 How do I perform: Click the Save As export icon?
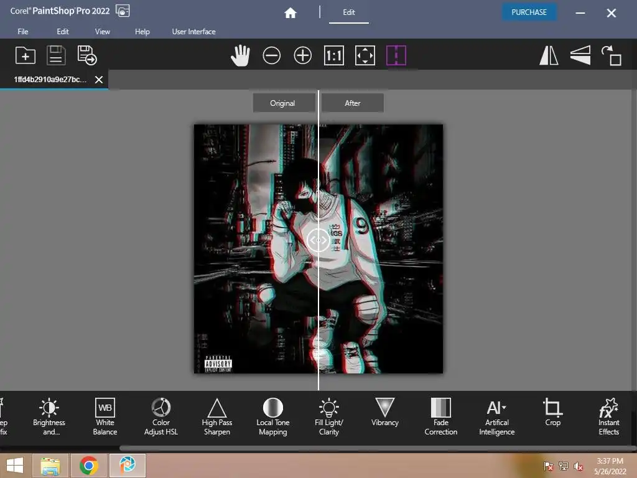87,55
